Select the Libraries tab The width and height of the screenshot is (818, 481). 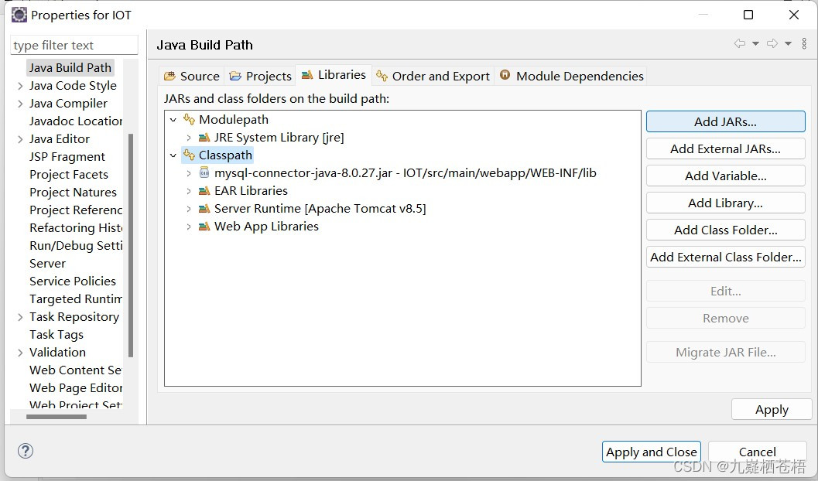[334, 75]
